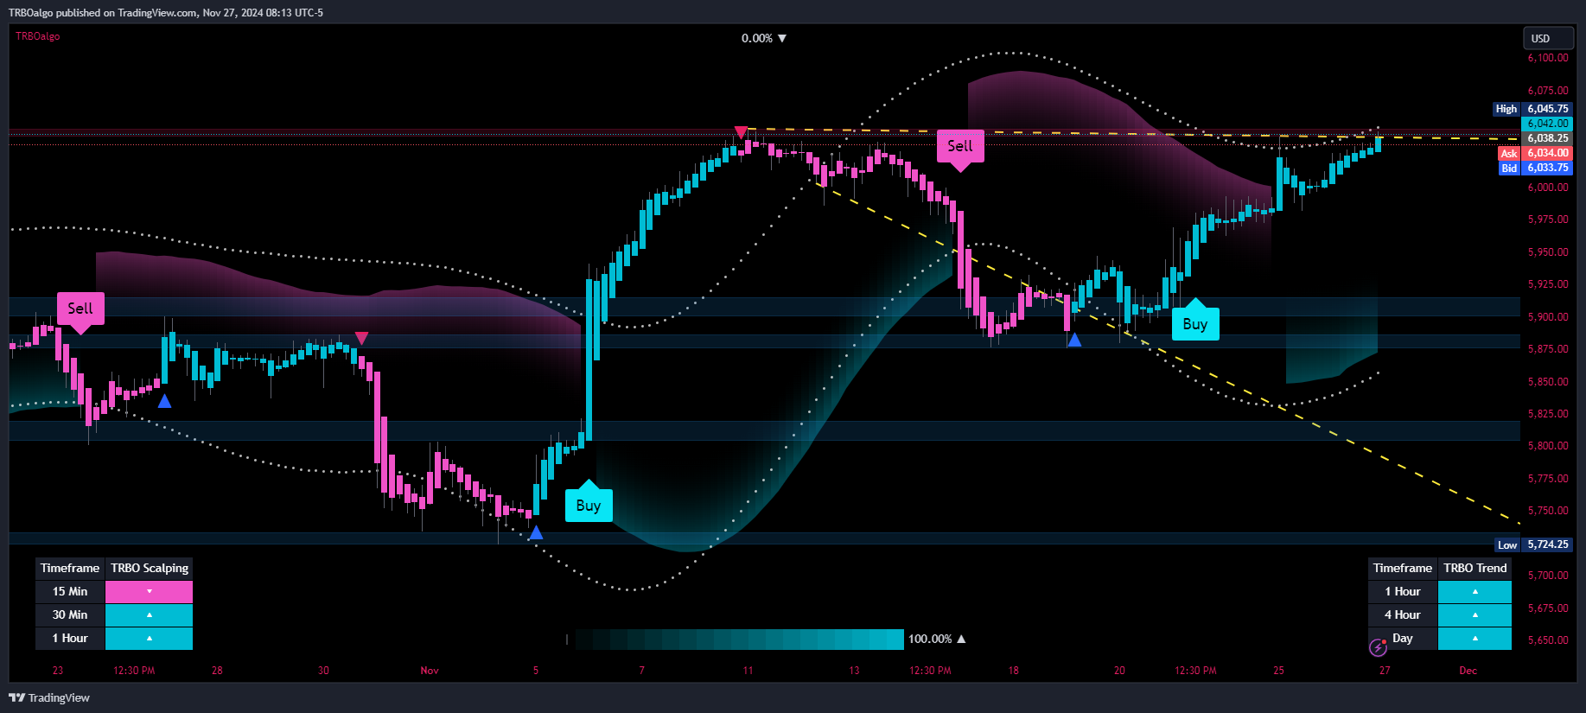The width and height of the screenshot is (1586, 713).
Task: Click pink 15 Min scalping signal cell
Action: coord(149,592)
